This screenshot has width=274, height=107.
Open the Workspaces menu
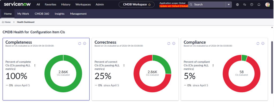coord(83,5)
